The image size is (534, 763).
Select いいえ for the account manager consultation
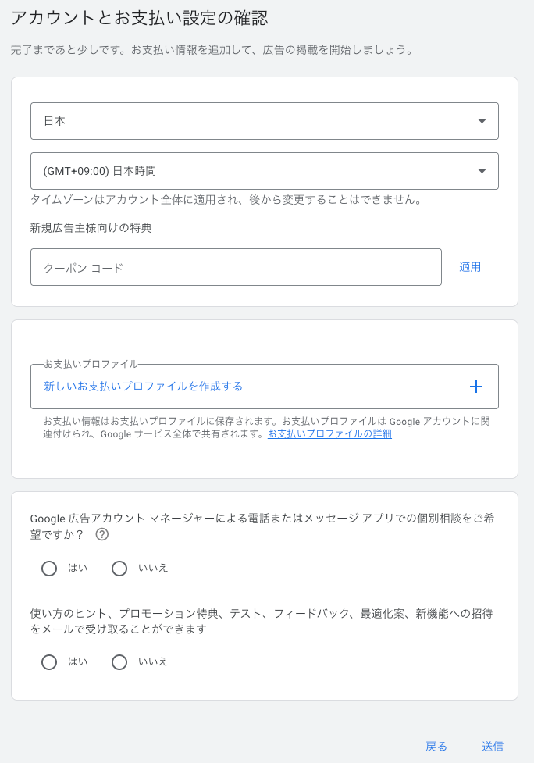[119, 568]
